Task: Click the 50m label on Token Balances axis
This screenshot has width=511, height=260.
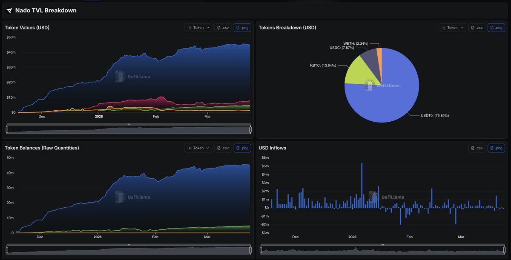Action: (x=11, y=158)
